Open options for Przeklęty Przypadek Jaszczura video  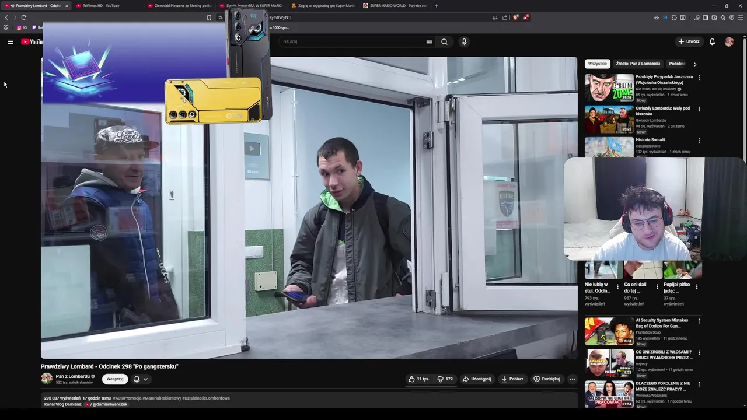pos(699,78)
